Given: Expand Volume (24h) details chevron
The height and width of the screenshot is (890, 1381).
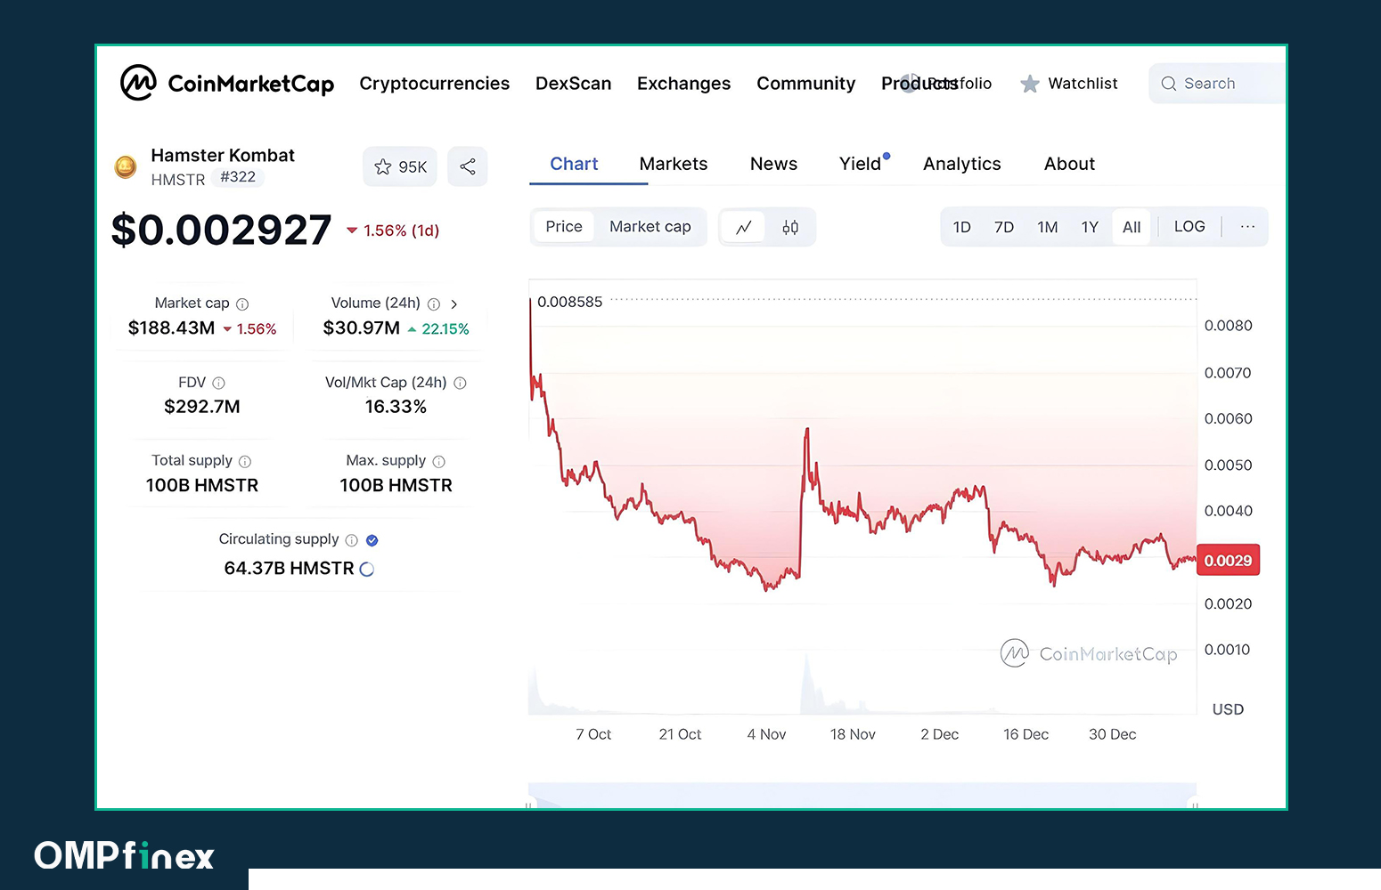Looking at the screenshot, I should (454, 304).
